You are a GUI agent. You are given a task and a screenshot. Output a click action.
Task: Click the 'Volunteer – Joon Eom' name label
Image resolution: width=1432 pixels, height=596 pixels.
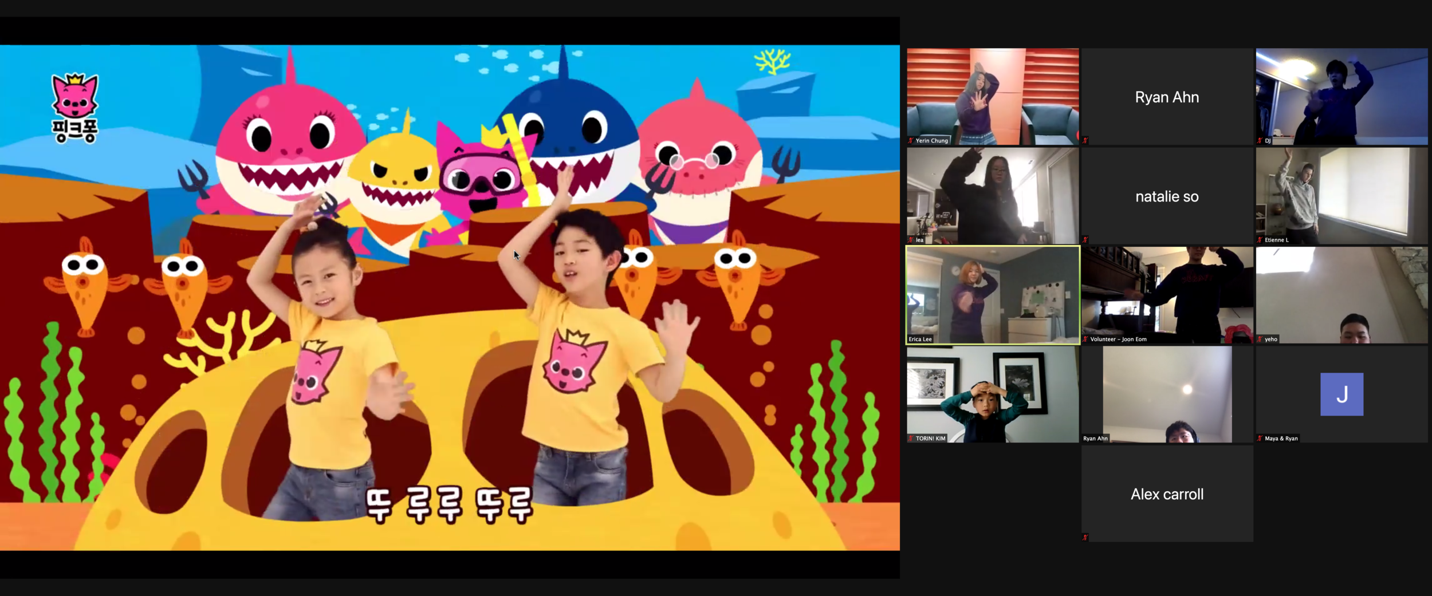click(x=1118, y=339)
